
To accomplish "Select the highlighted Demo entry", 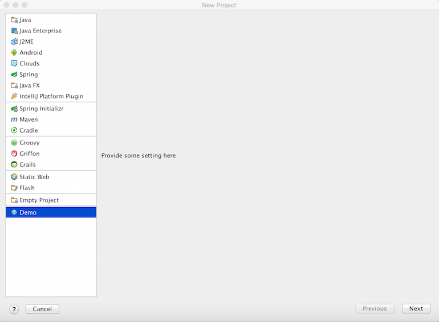I will (28, 213).
